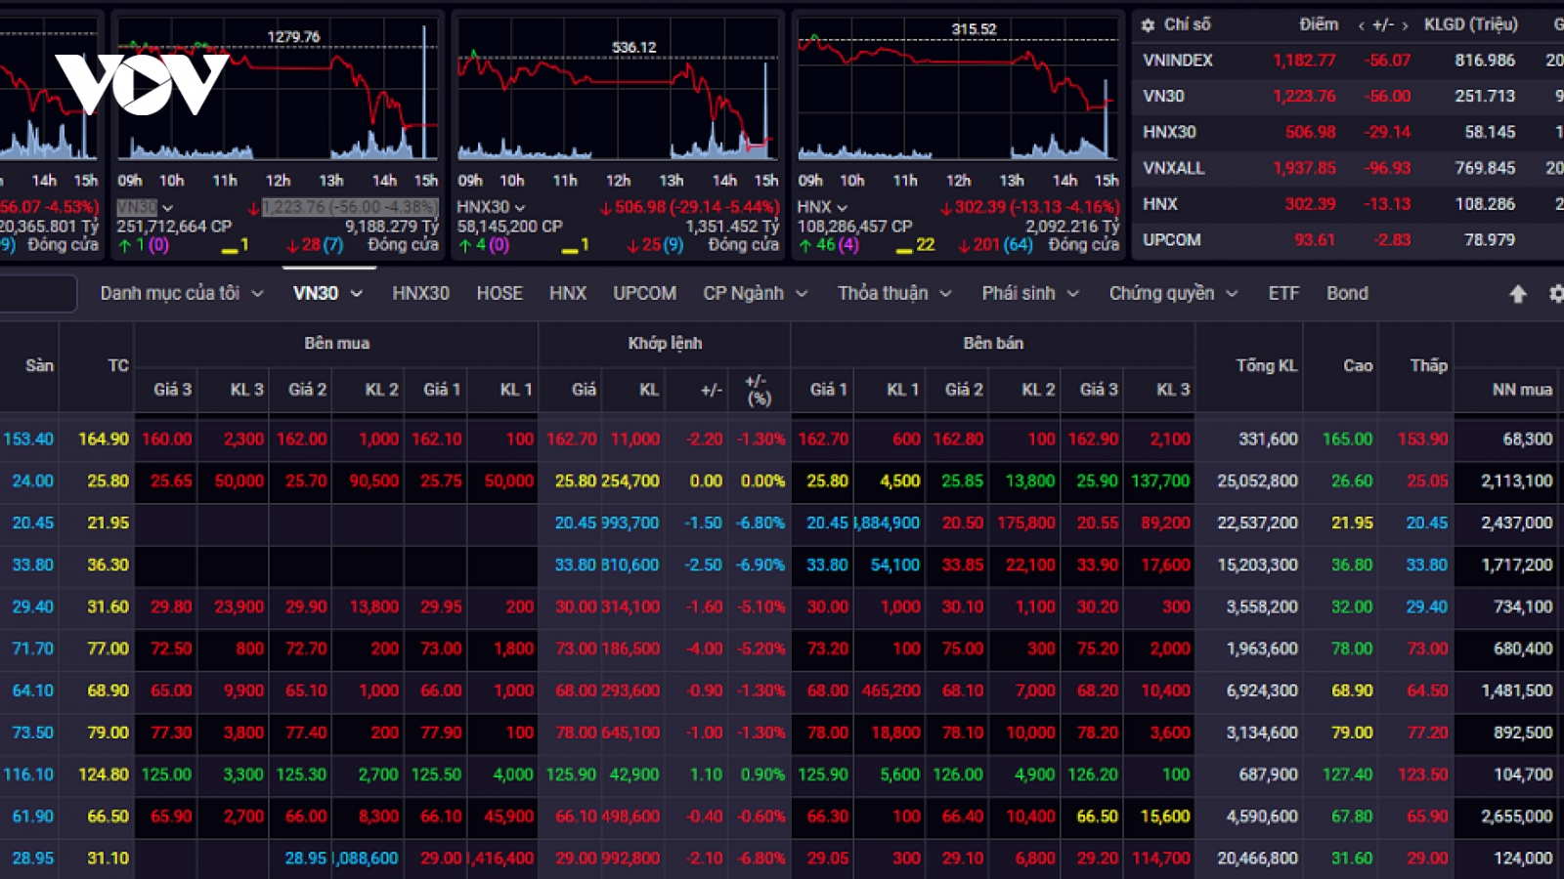Select the VNINDEX row in index table

click(1349, 61)
